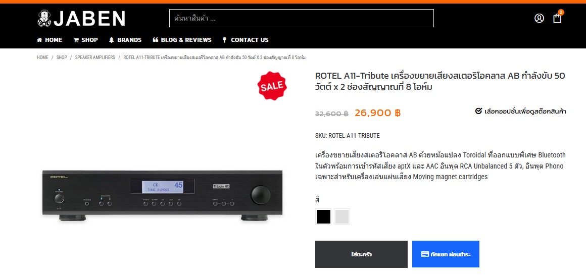Click the pin icon beside CONTACT US

click(224, 40)
